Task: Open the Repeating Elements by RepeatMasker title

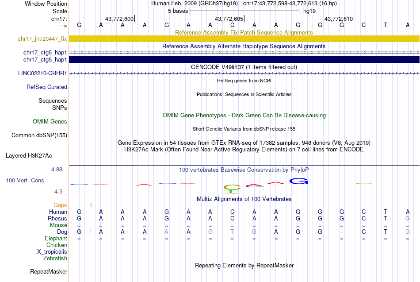Action: click(x=244, y=265)
